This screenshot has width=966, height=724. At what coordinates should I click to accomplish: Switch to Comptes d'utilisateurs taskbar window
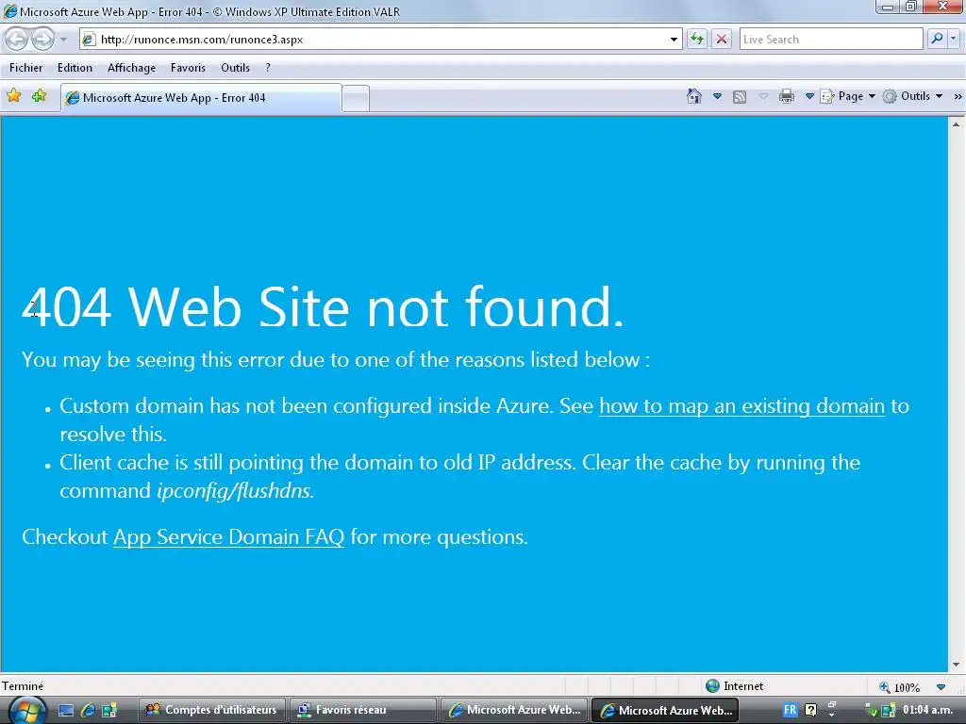tap(212, 711)
